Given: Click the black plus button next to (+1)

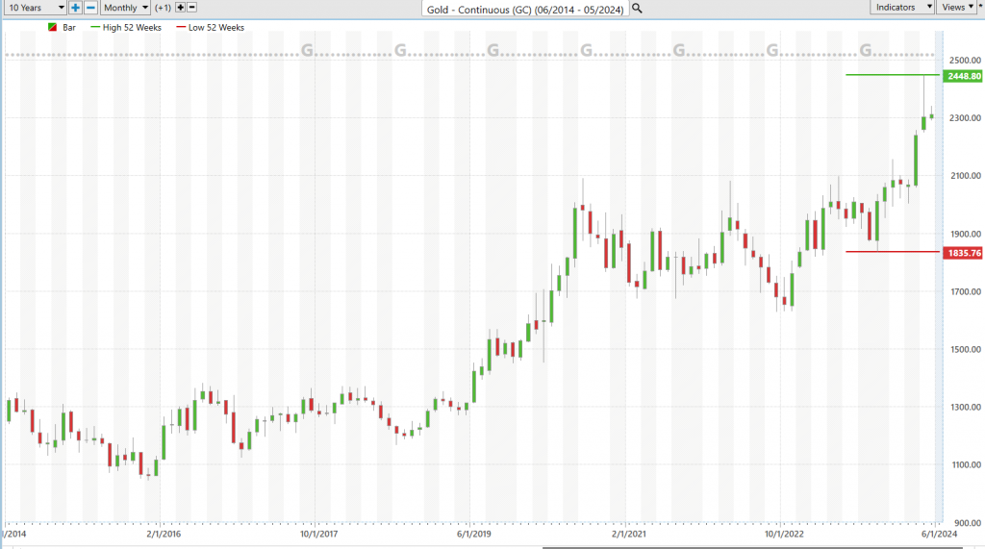Looking at the screenshot, I should [x=180, y=8].
